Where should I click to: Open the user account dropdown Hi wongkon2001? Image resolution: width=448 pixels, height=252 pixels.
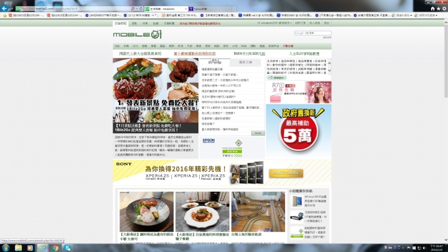click(x=274, y=23)
